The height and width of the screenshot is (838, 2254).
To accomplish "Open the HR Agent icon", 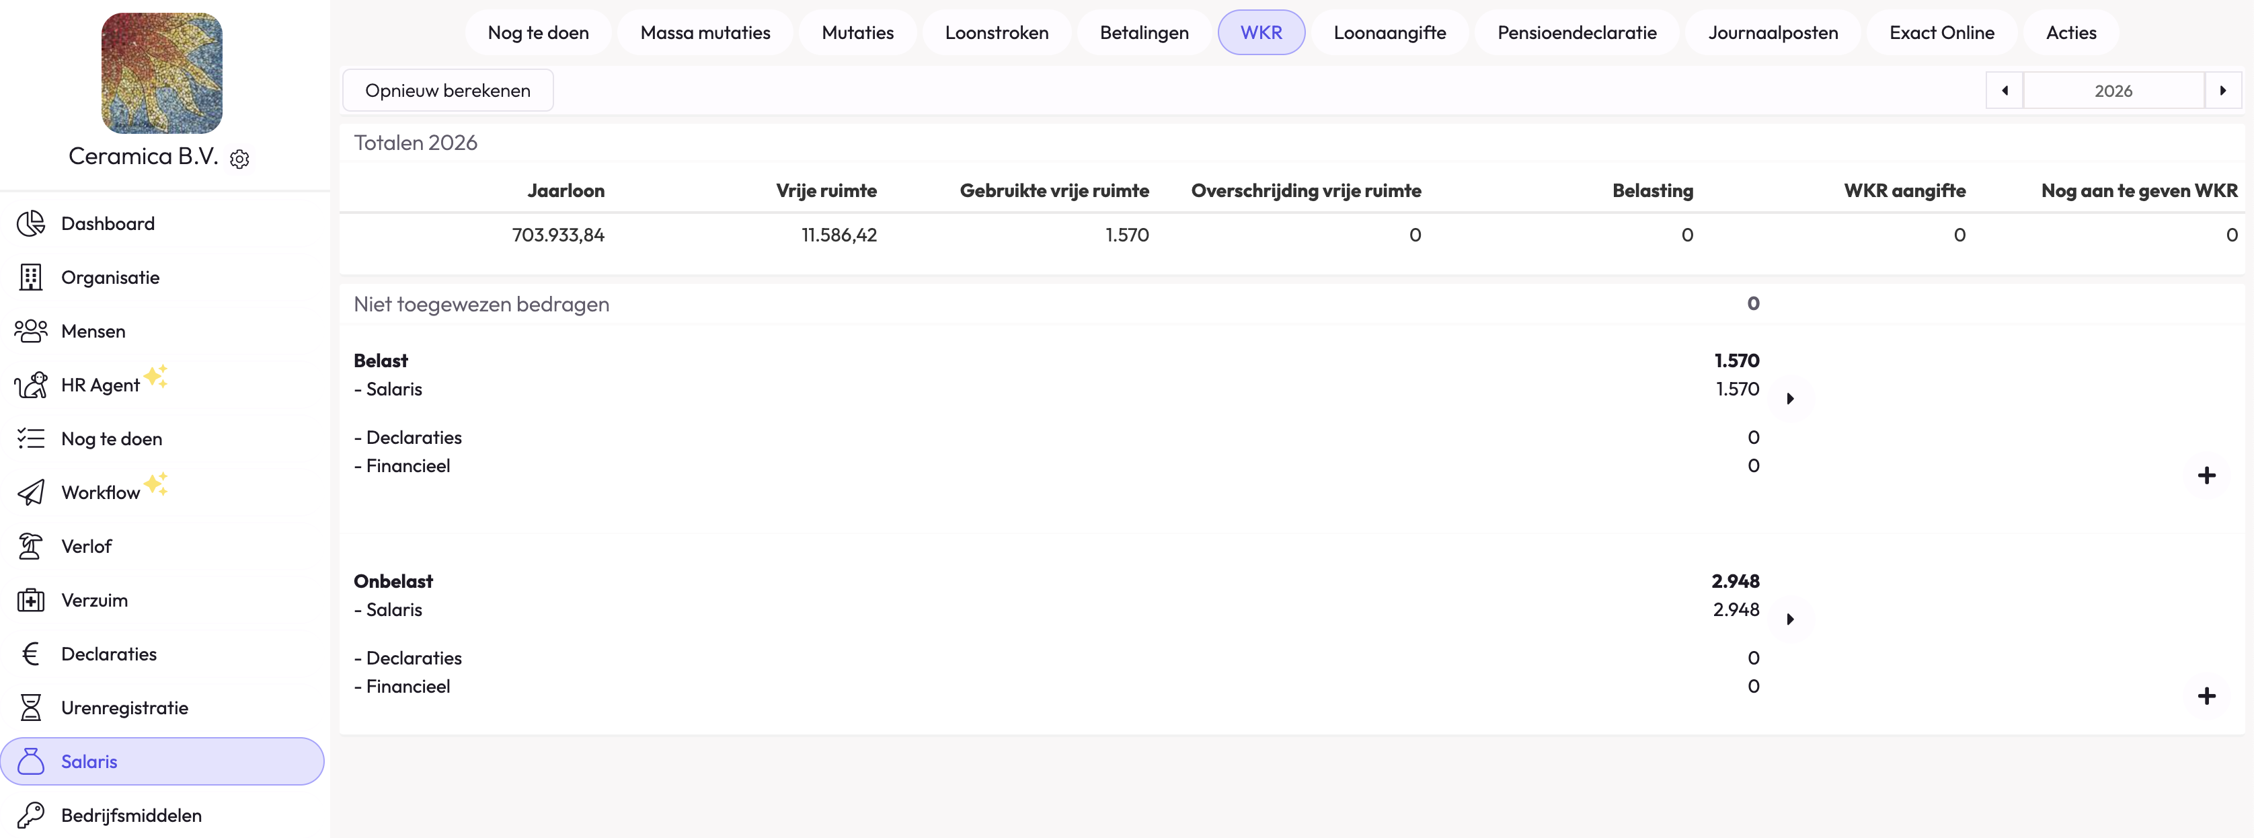I will tap(31, 385).
